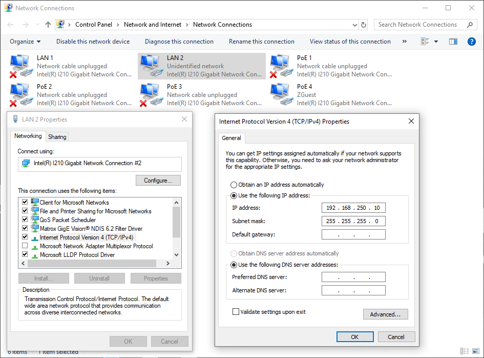Screen dimensions: 484x358
Task: Click the Advanced... button
Action: pos(385,314)
